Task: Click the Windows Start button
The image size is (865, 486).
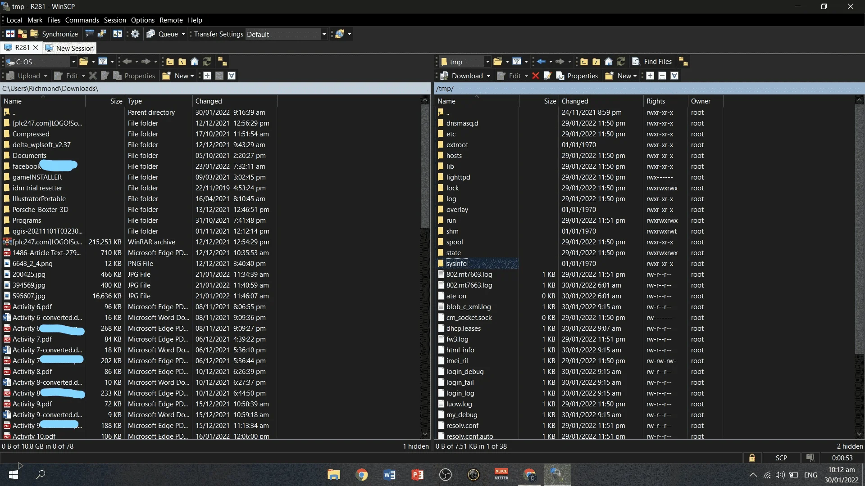Action: click(14, 475)
